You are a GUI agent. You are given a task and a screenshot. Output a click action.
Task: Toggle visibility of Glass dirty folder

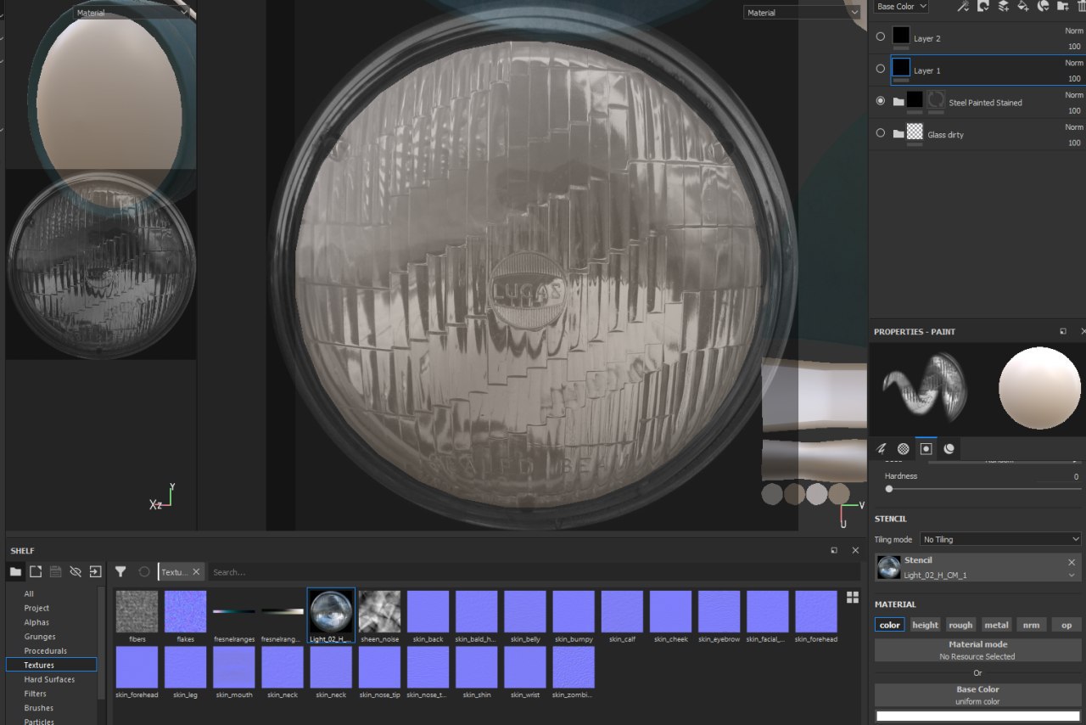pos(881,132)
